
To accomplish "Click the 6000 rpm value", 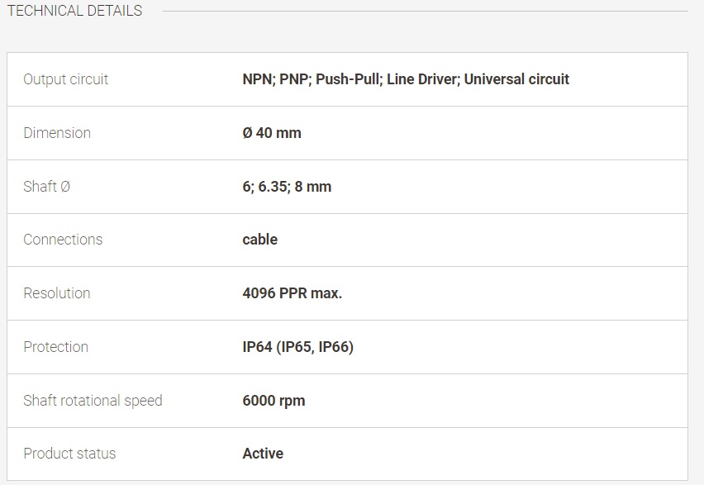I will tap(274, 400).
